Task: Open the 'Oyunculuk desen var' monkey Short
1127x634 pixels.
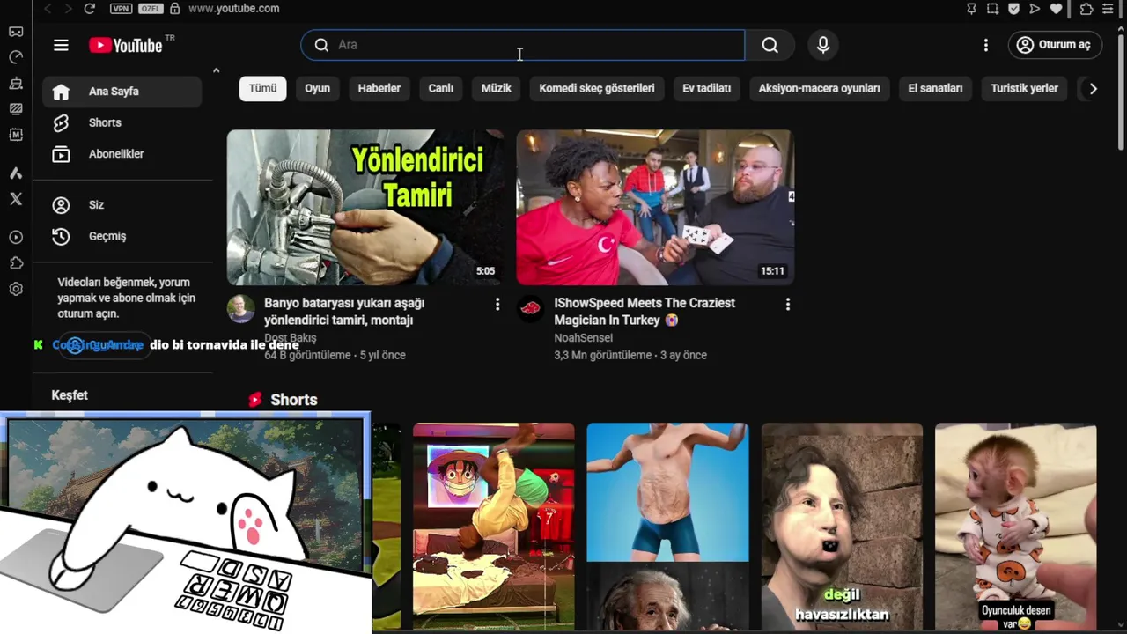Action: point(1016,527)
